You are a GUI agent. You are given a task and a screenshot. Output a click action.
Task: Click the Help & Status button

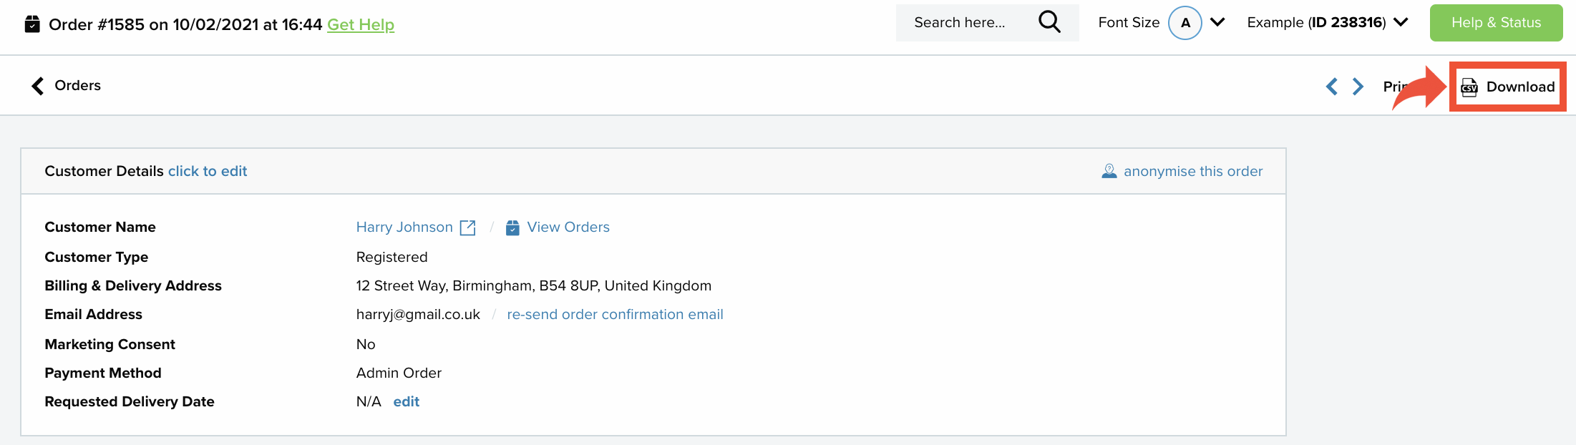1496,23
